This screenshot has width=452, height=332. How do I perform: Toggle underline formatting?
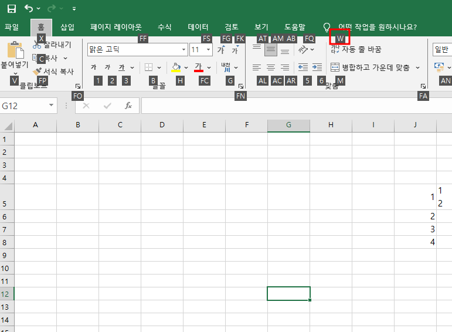[122, 67]
